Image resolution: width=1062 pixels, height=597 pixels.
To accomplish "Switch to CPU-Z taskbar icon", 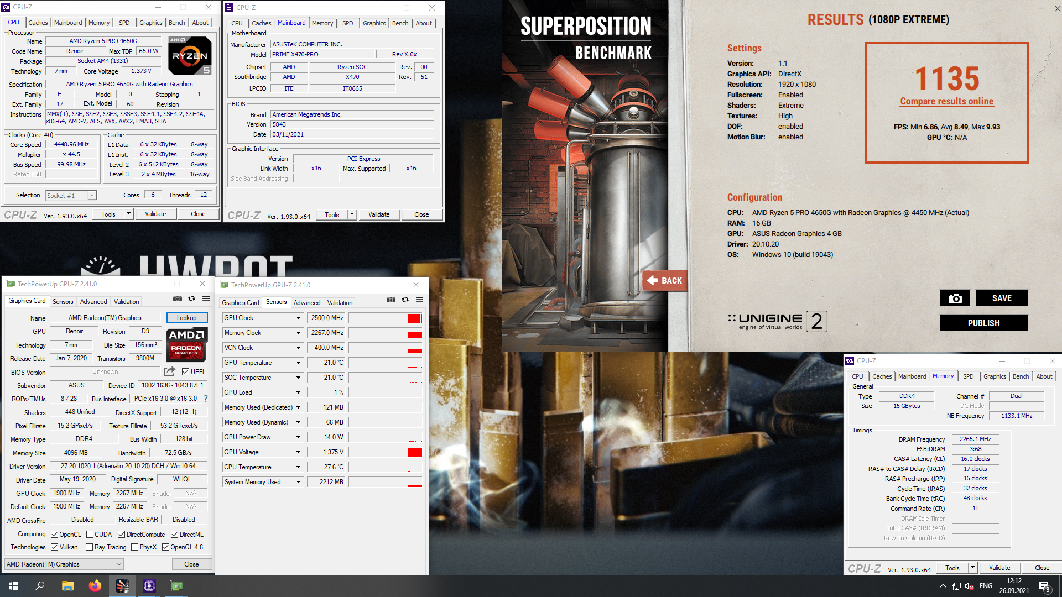I will click(x=149, y=586).
